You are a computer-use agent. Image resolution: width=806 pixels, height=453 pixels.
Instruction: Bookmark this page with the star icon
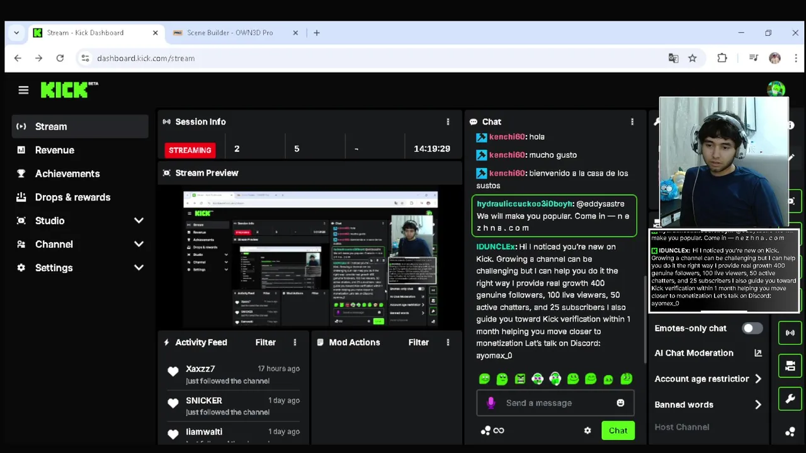(693, 58)
